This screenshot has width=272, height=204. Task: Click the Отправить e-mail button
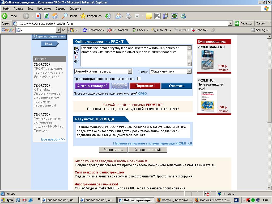coord(148,150)
